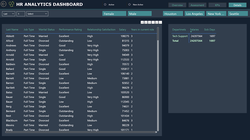This screenshot has width=250, height=140.
Task: Filter by New York slicer
Action: [x=216, y=14]
